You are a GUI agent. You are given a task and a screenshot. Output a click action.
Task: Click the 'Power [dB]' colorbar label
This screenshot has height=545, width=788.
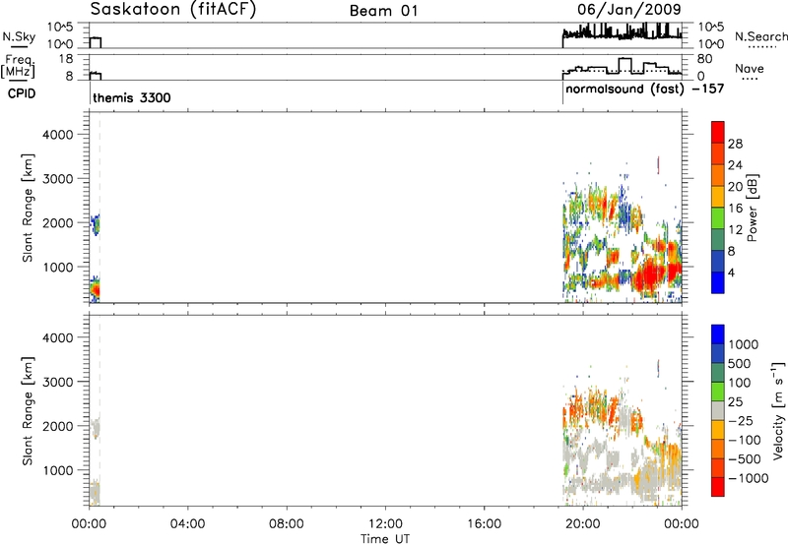click(x=752, y=208)
